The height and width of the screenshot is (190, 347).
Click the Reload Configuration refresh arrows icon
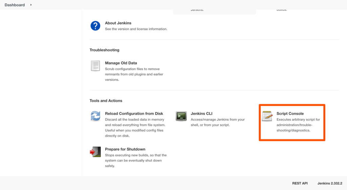coord(95,116)
